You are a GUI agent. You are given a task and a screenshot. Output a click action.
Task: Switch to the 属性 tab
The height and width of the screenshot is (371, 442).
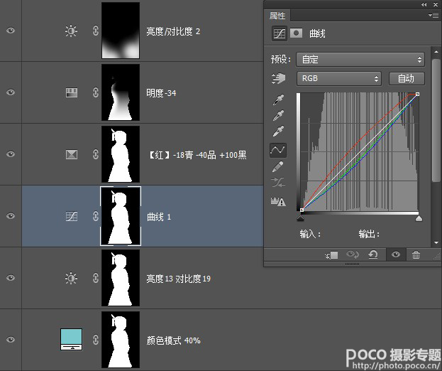coord(277,16)
